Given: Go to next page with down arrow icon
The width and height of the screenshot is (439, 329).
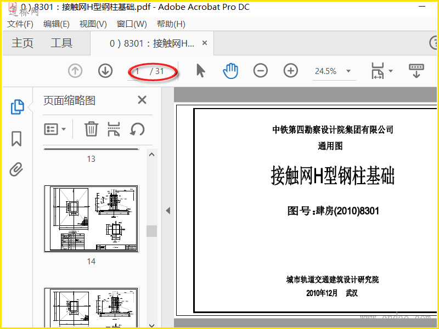Looking at the screenshot, I should pos(105,71).
